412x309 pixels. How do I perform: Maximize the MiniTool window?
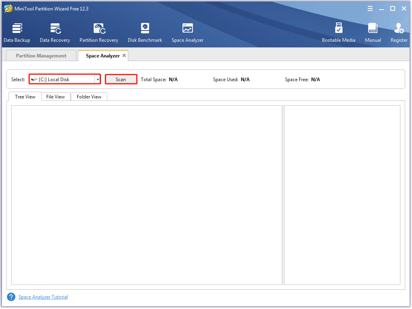(393, 9)
